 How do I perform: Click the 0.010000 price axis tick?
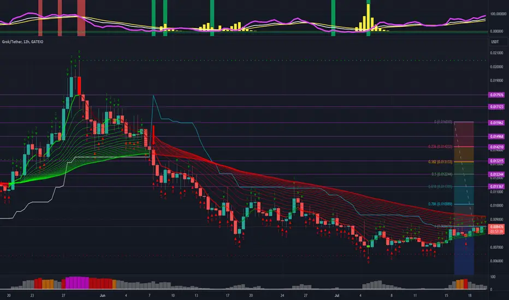497,206
